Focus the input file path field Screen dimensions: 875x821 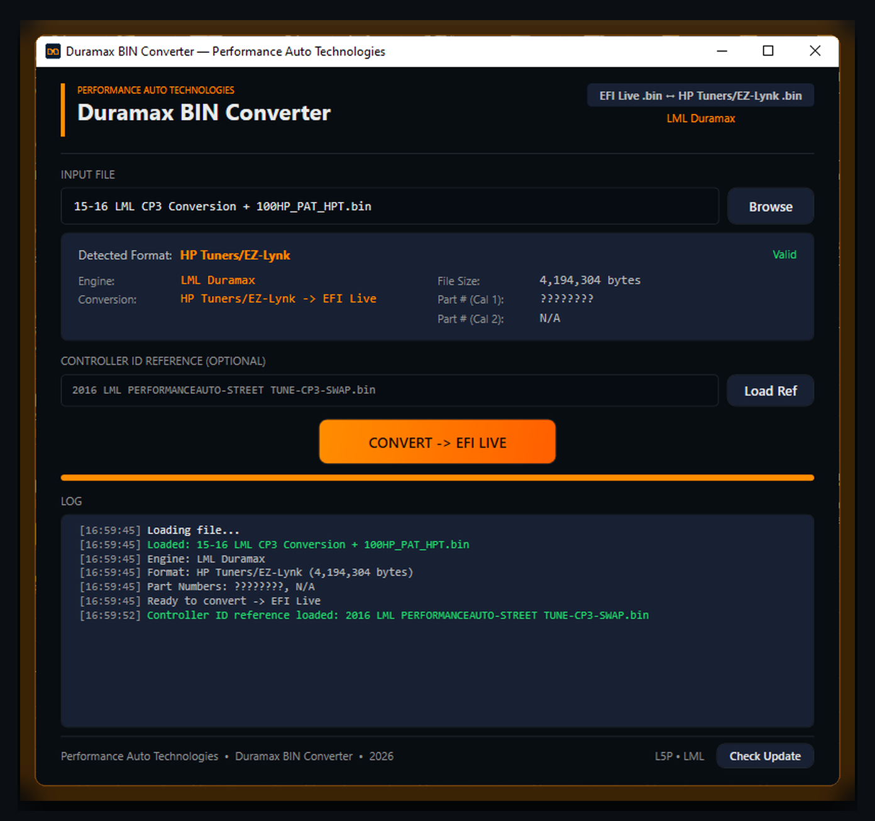pyautogui.click(x=390, y=206)
